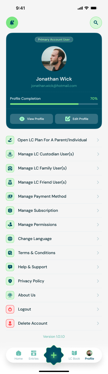This screenshot has width=108, height=374.
Task: Tap Jonathan Wick's profile photo
Action: (54, 59)
